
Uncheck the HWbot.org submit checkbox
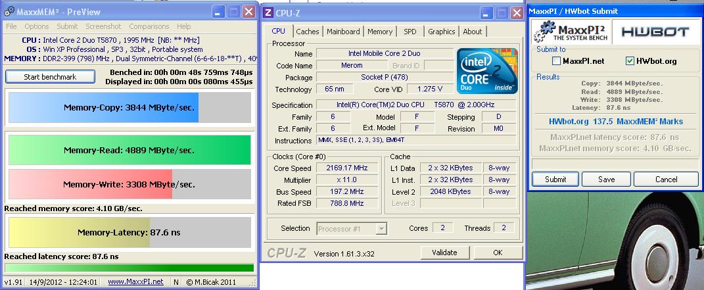click(x=630, y=60)
